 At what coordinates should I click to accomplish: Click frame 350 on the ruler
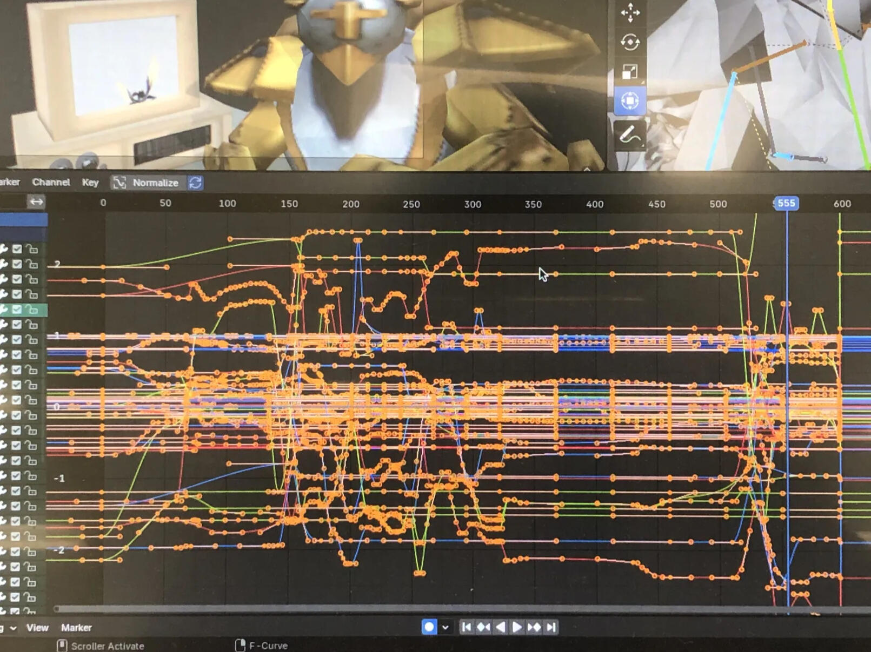coord(533,204)
